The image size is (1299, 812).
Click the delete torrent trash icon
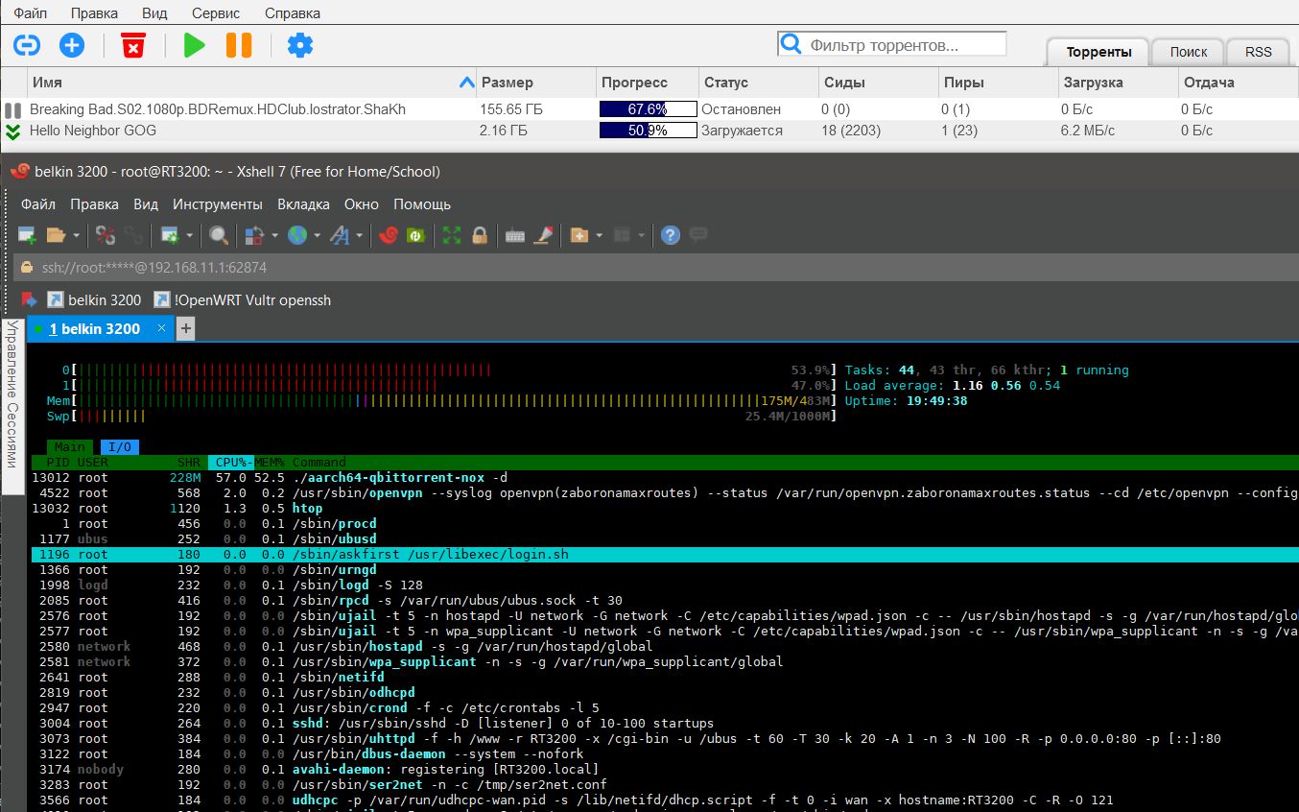coord(132,45)
